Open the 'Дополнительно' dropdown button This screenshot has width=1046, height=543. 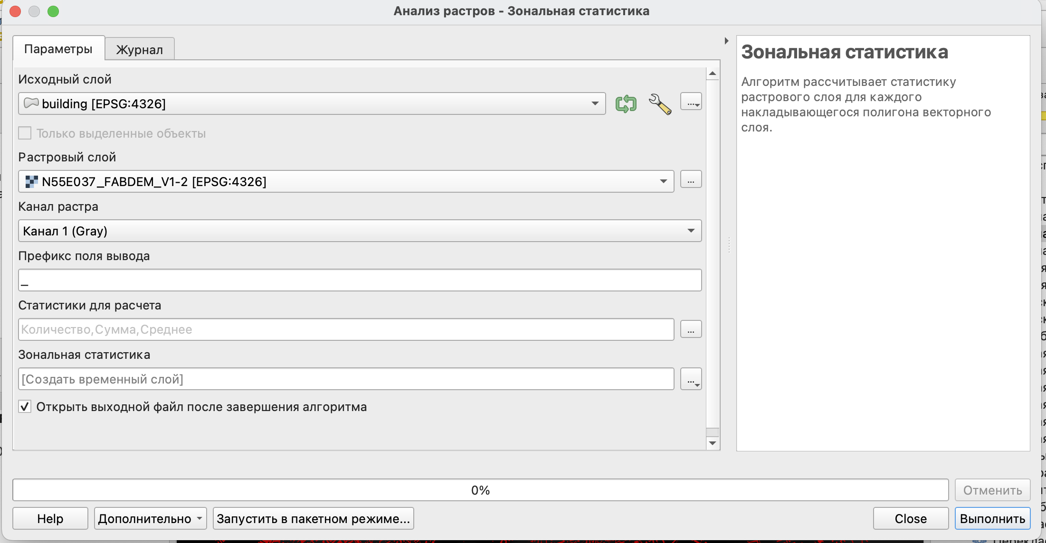point(150,519)
